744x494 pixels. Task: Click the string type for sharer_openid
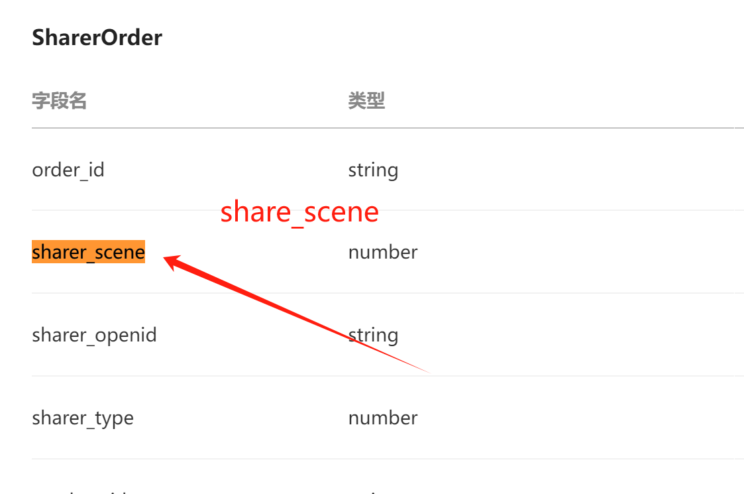pos(373,336)
